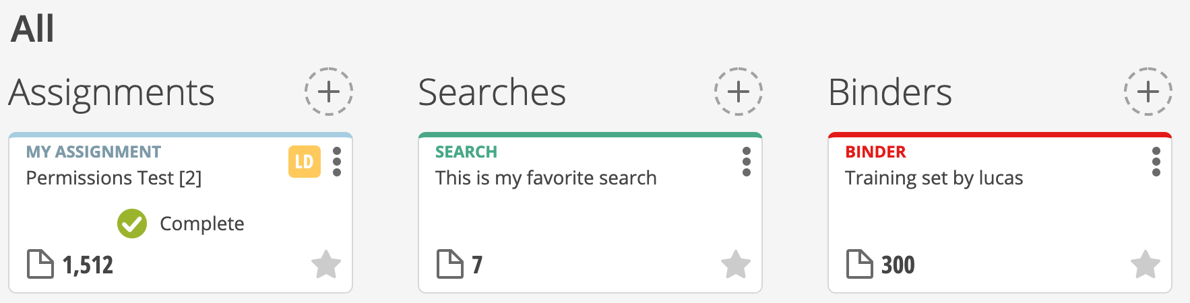Click the Assignments section heading

[x=111, y=93]
